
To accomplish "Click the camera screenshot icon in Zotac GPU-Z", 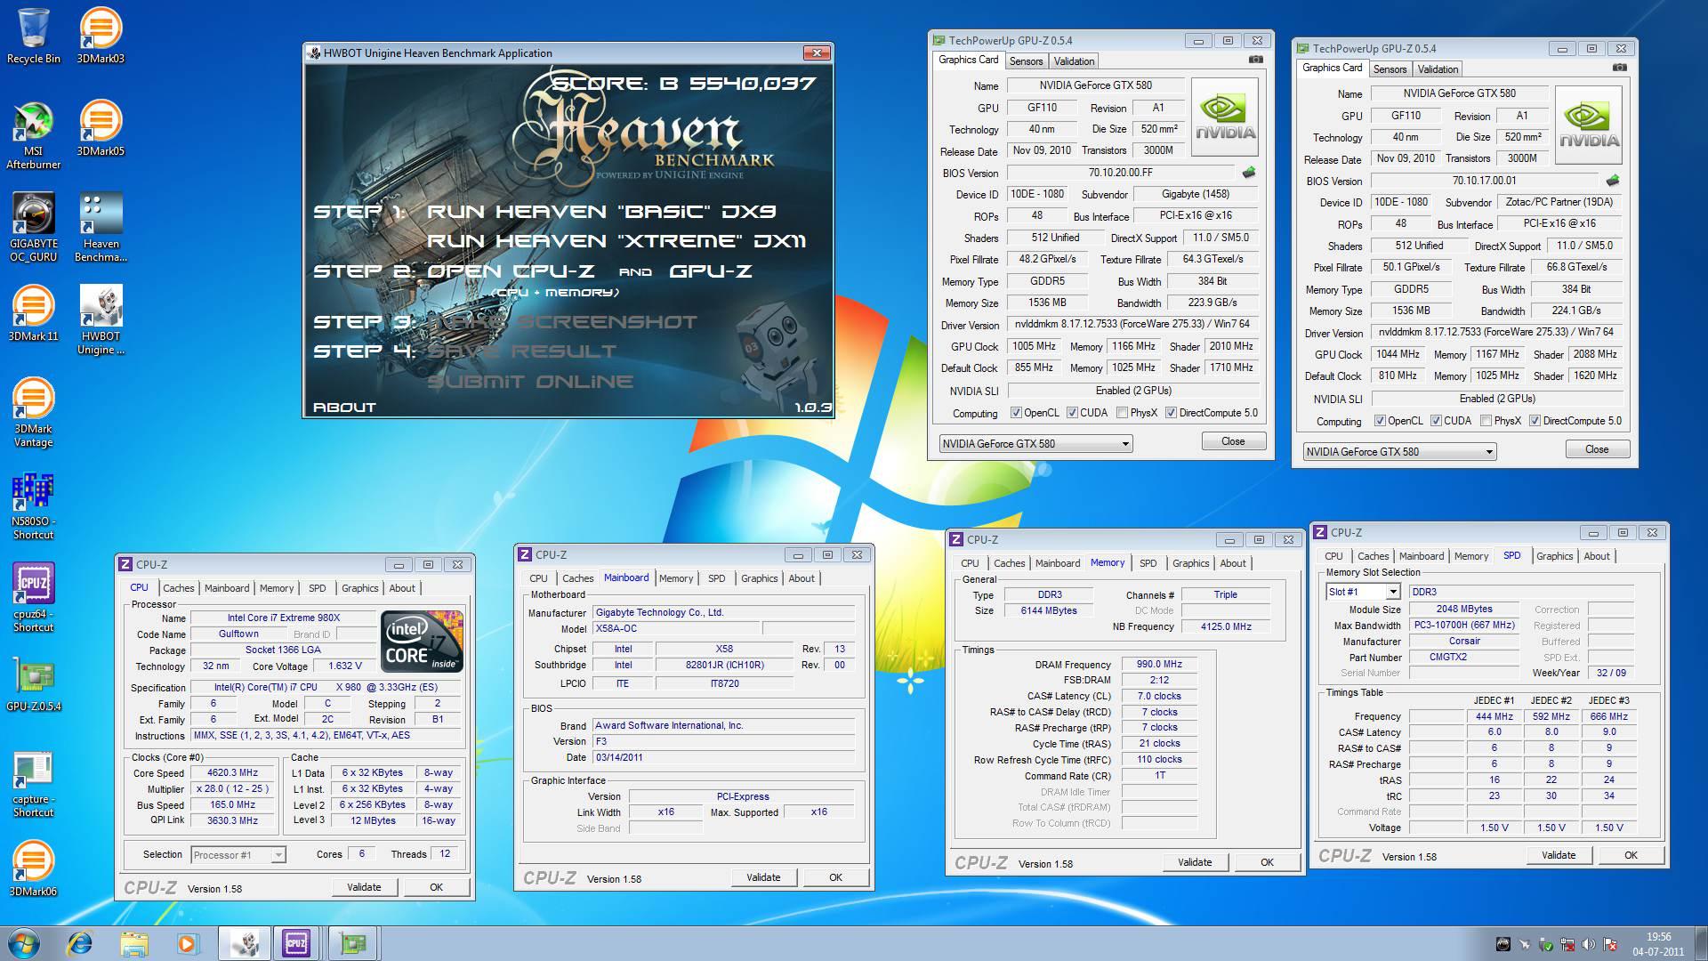I will coord(1619,68).
